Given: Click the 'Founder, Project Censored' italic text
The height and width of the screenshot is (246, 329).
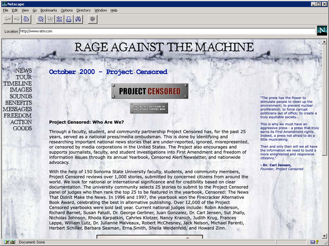Looking at the screenshot, I should click(x=282, y=169).
